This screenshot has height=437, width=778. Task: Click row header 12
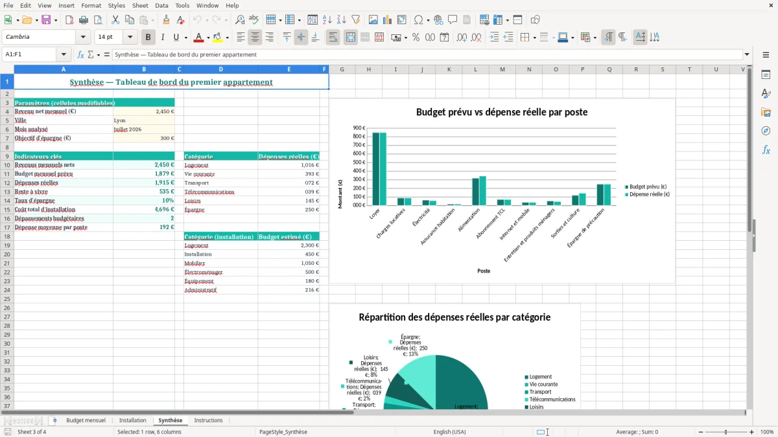tap(6, 183)
